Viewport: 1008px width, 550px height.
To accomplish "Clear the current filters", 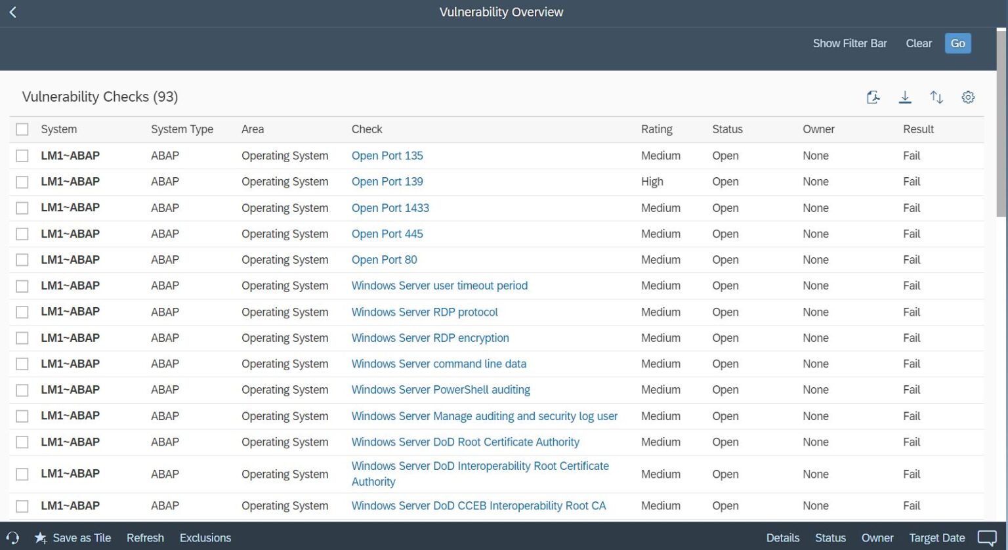I will (x=918, y=43).
